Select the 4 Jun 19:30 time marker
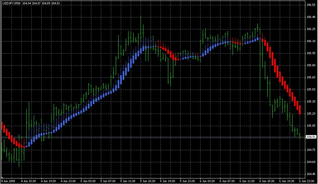318x184 pixels. click(48, 181)
